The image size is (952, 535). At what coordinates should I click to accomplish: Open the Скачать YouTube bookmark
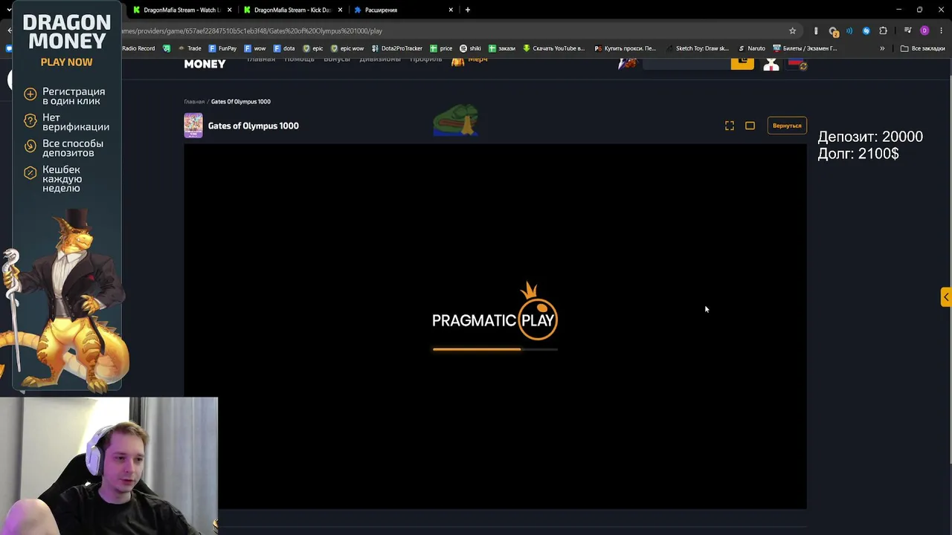tap(554, 48)
